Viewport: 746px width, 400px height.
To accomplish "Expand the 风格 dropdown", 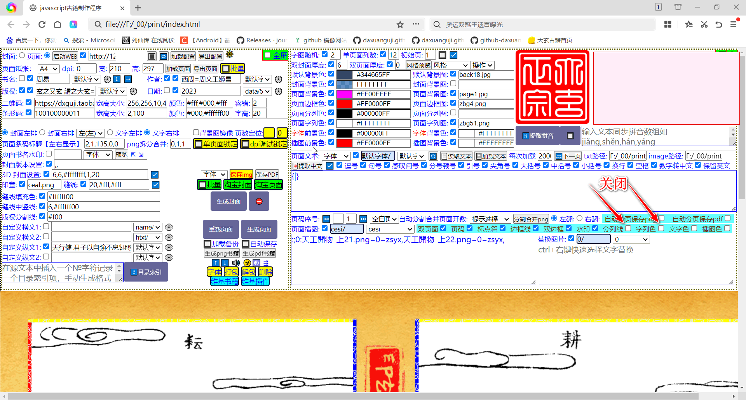I will point(450,65).
